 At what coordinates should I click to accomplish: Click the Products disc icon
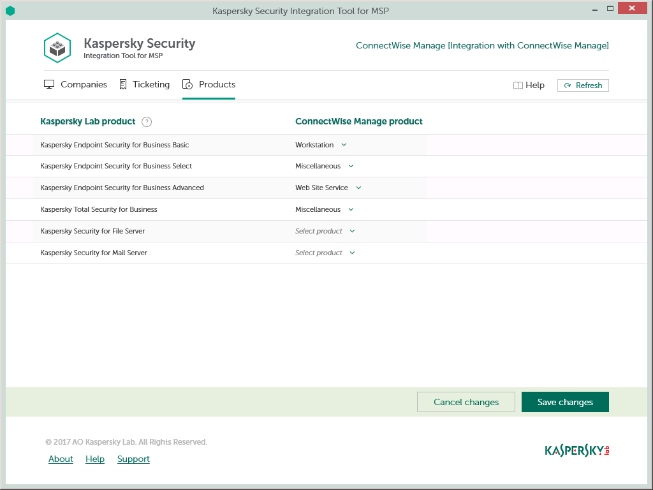[187, 85]
